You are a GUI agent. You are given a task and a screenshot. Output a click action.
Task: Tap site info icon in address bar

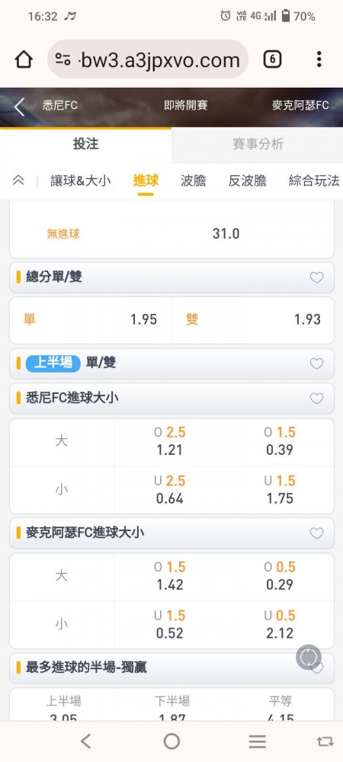click(x=63, y=59)
